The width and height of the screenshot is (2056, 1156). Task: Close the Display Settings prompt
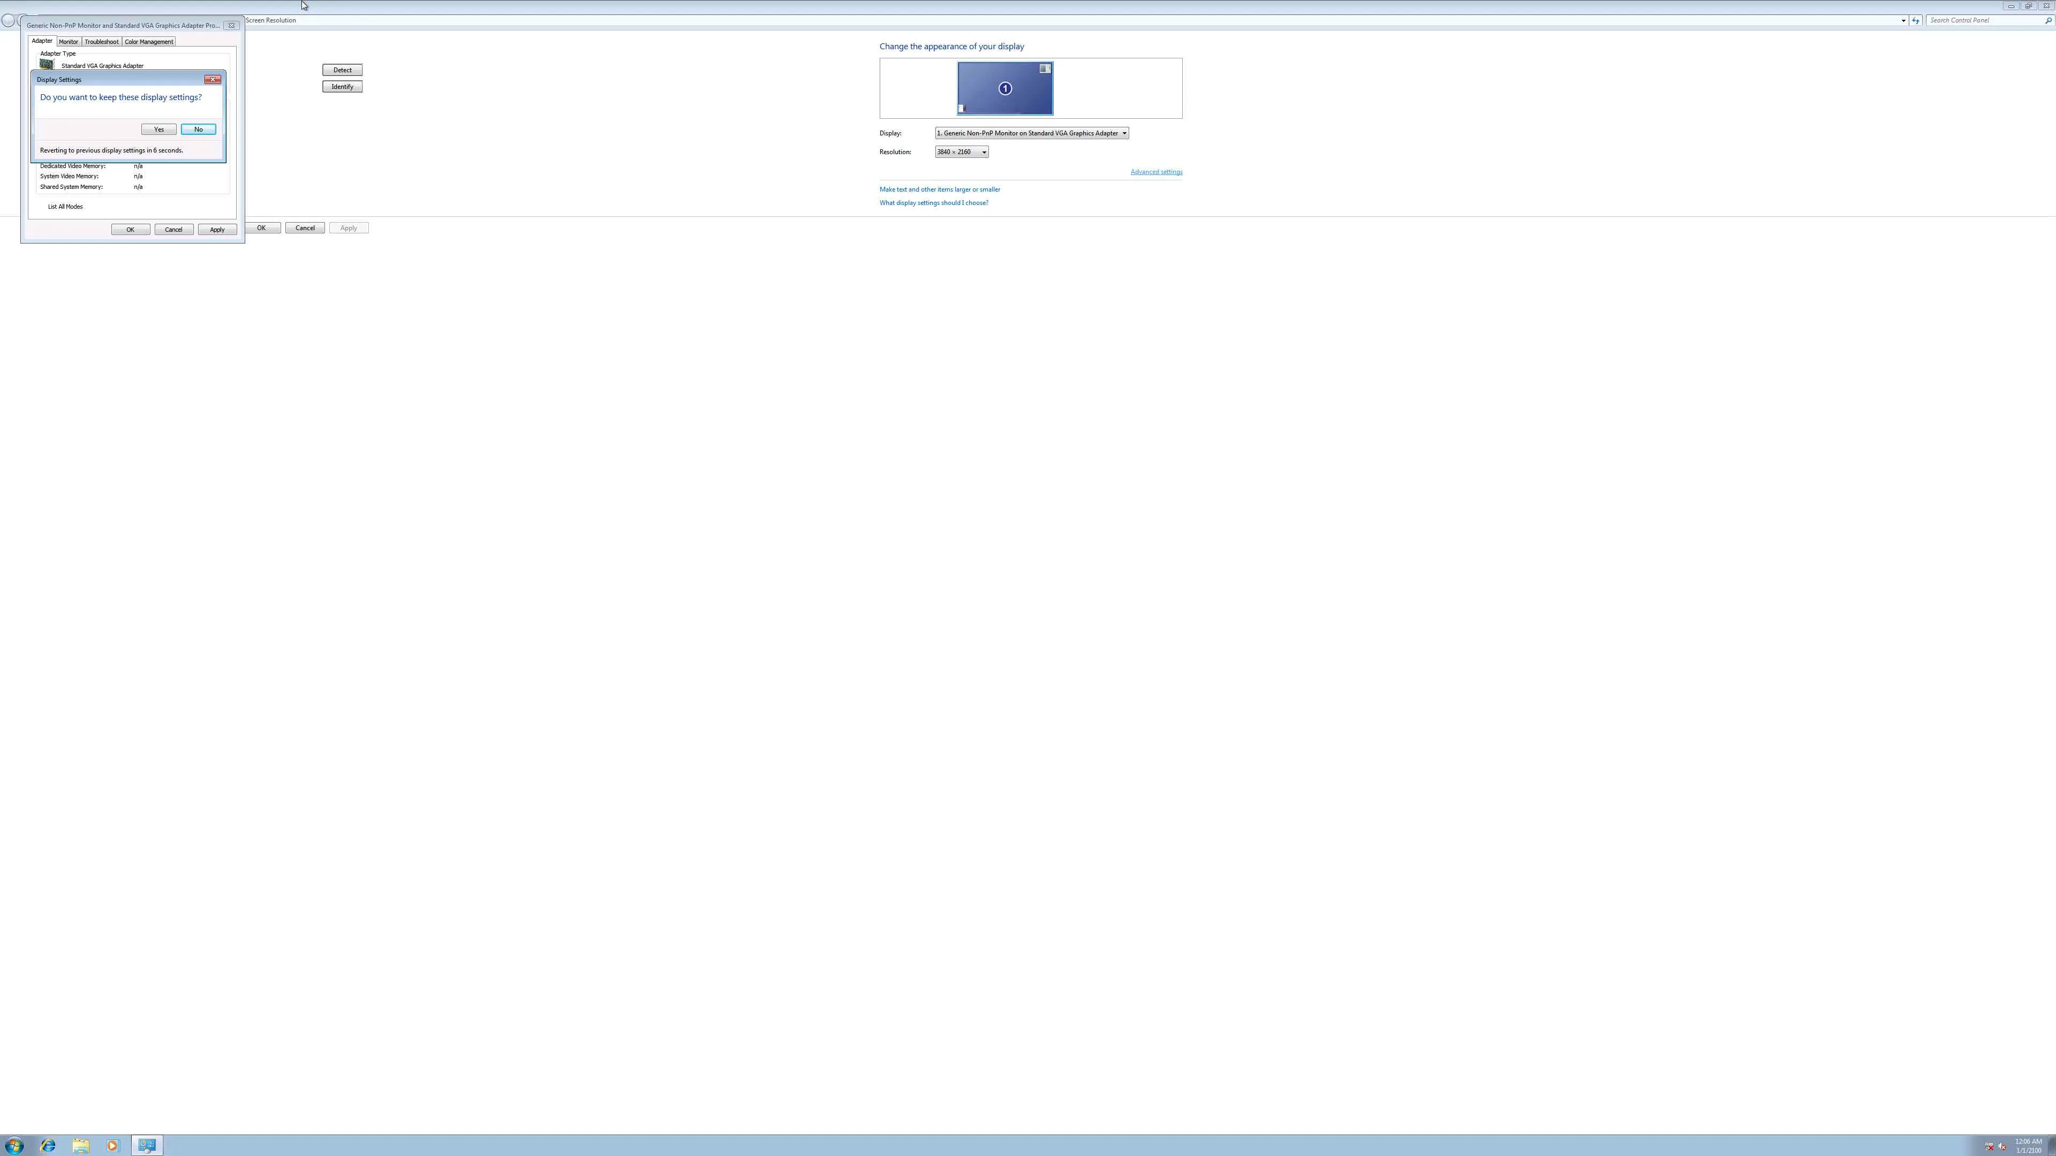pos(213,80)
